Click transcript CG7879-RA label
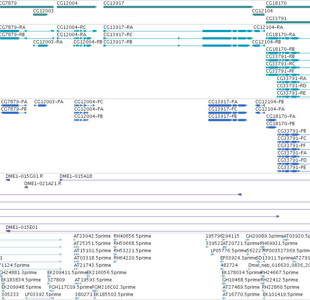The image size is (310, 300). click(13, 27)
